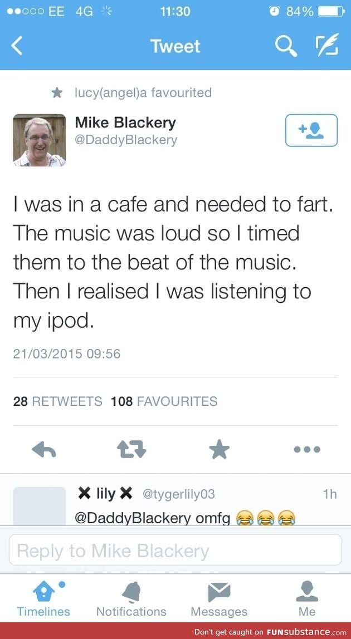Check the battery indicator in status bar
This screenshot has height=639, width=351.
(333, 10)
